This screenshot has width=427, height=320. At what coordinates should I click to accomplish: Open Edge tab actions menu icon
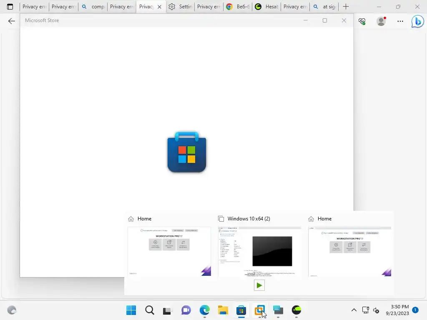tap(10, 7)
